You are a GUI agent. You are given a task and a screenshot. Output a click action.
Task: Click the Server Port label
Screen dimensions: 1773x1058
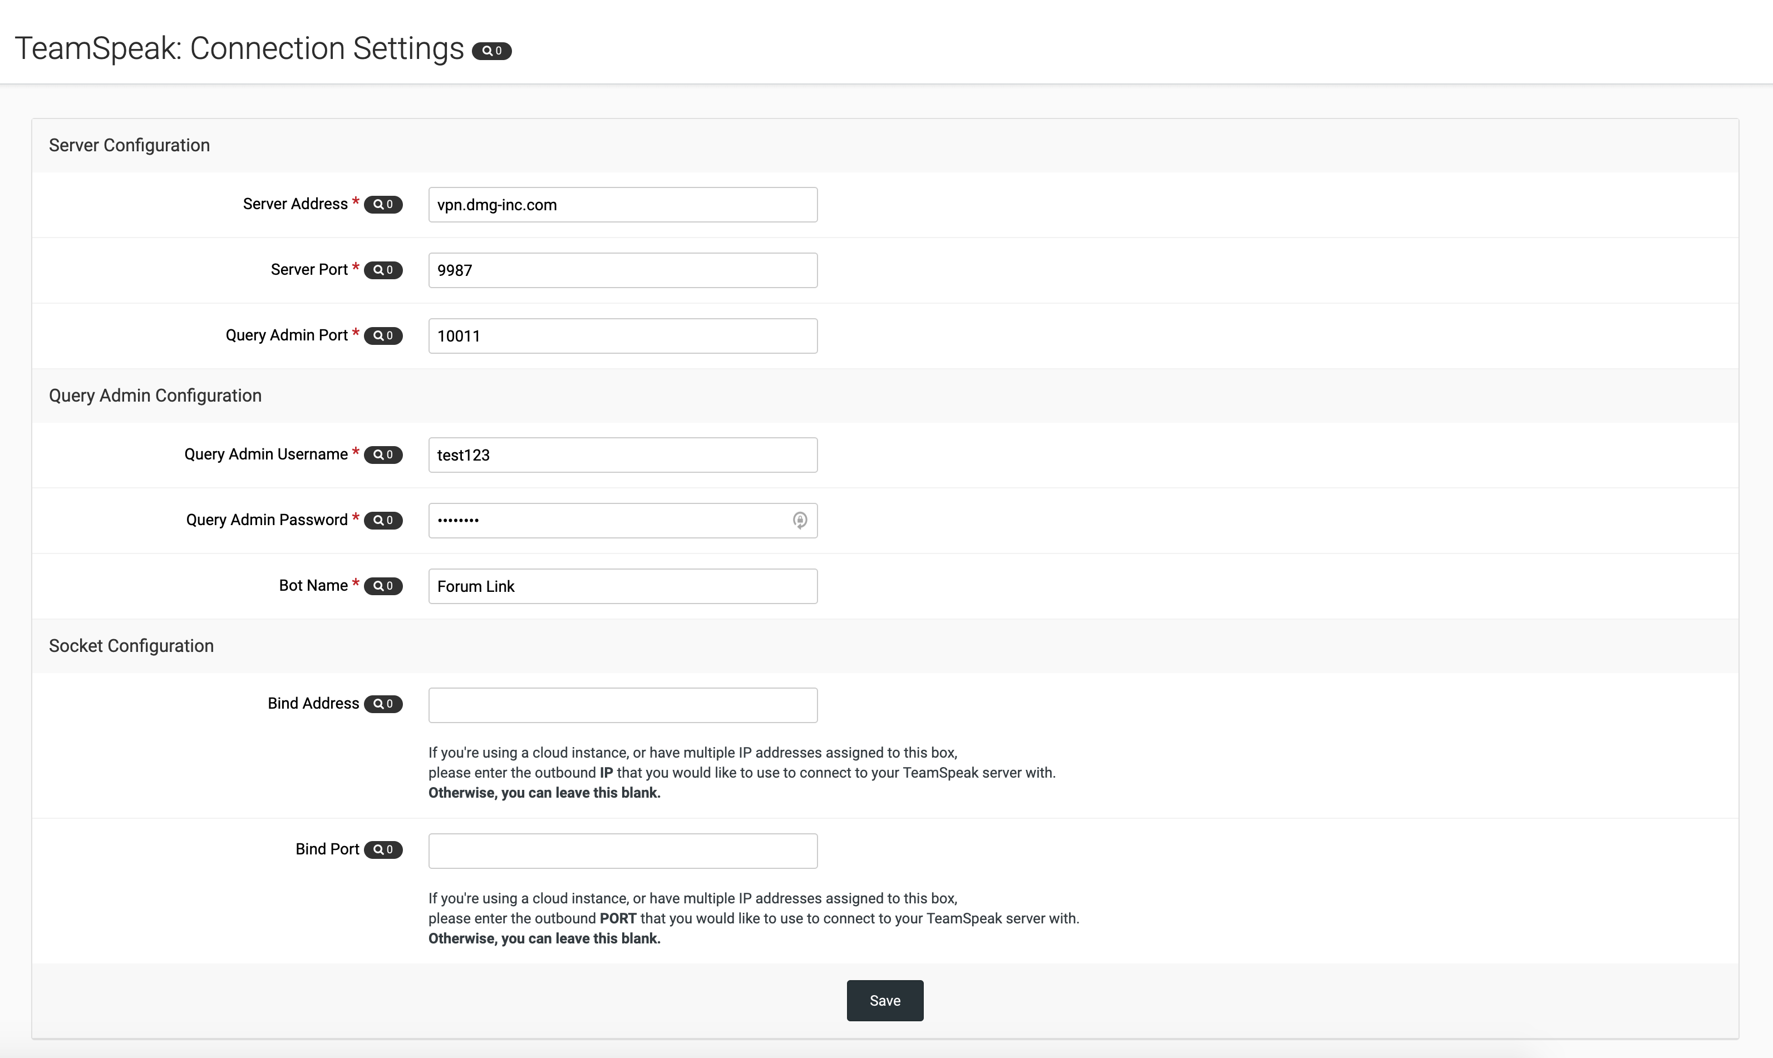click(x=309, y=269)
